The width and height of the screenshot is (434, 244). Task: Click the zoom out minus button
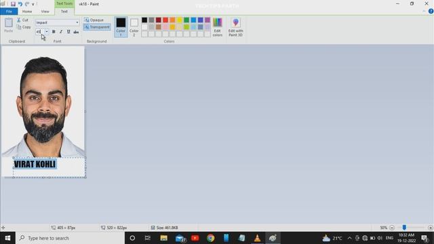[392, 228]
